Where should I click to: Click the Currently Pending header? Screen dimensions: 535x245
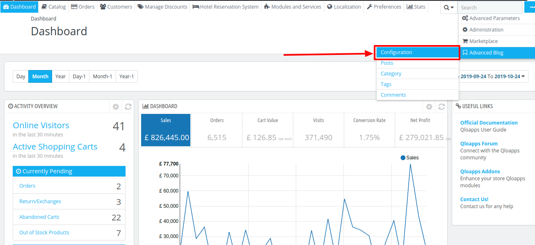click(69, 171)
